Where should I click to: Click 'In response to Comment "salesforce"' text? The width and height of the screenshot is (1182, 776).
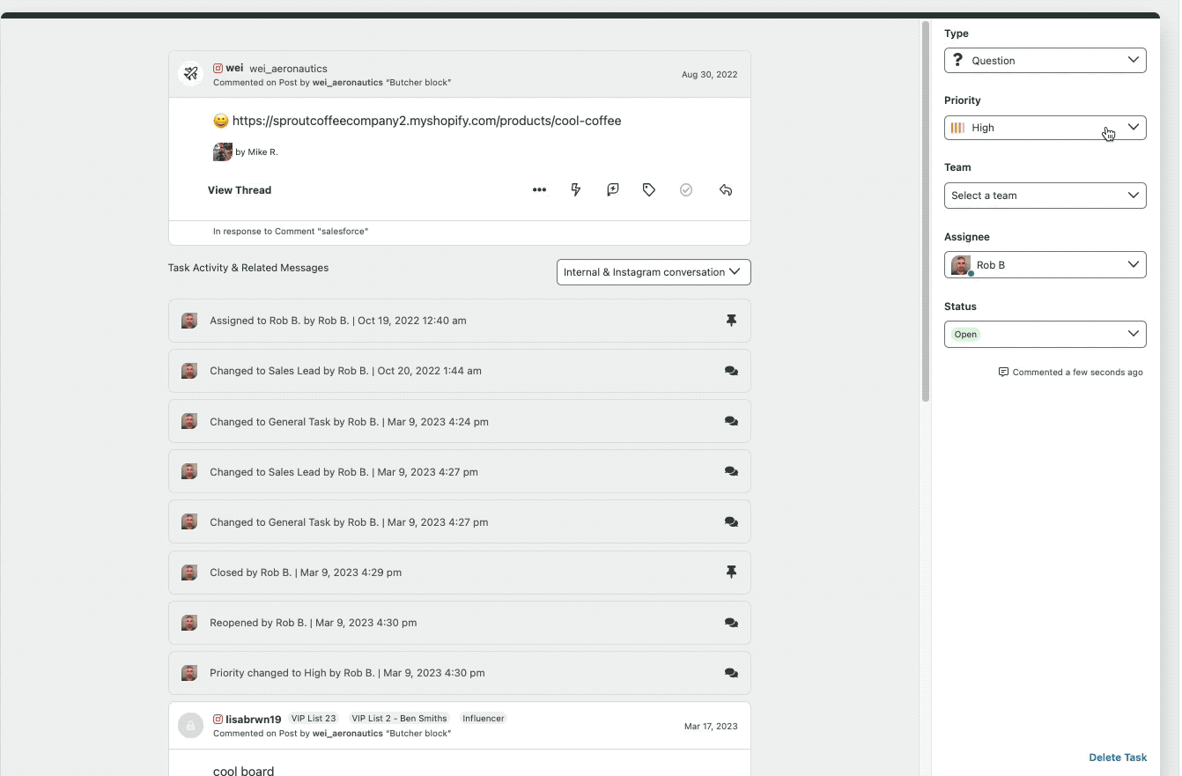pyautogui.click(x=291, y=232)
